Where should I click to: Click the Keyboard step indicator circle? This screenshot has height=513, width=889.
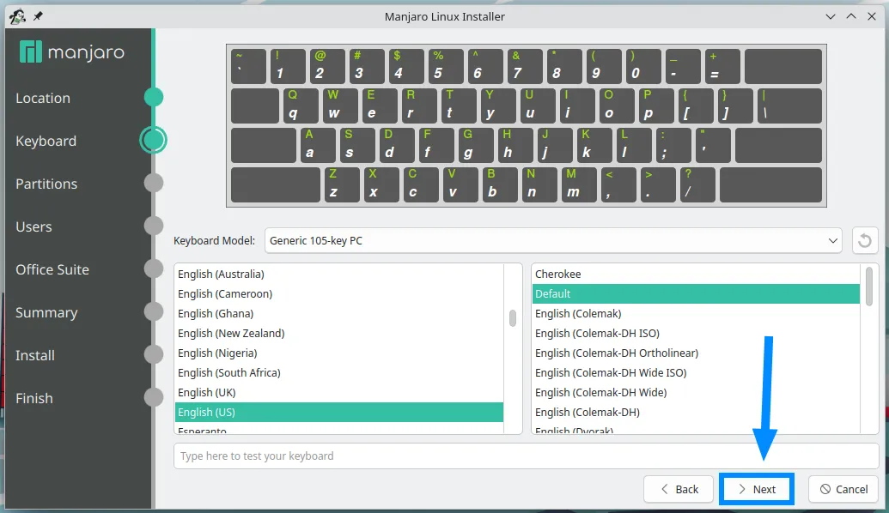[x=154, y=141]
